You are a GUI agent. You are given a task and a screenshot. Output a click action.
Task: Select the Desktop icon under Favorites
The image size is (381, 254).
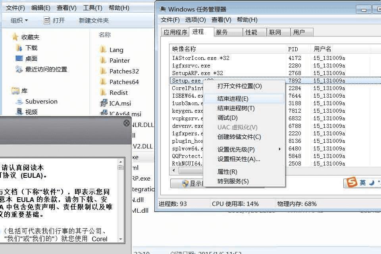click(x=19, y=58)
